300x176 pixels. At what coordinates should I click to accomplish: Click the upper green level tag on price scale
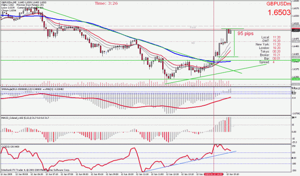pyautogui.click(x=295, y=61)
